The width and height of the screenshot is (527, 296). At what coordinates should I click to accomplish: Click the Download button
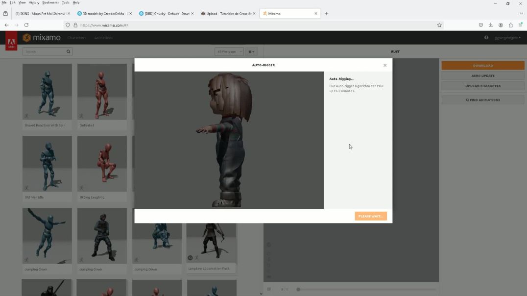(x=482, y=66)
